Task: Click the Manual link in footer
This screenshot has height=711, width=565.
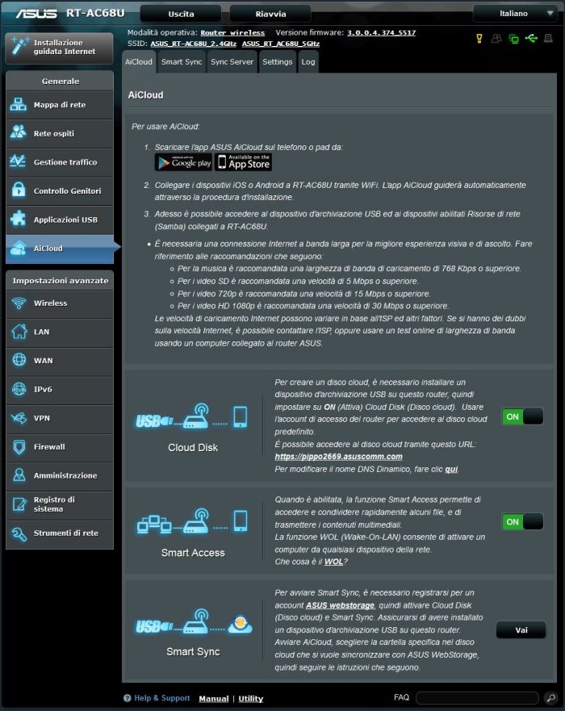Action: point(214,699)
